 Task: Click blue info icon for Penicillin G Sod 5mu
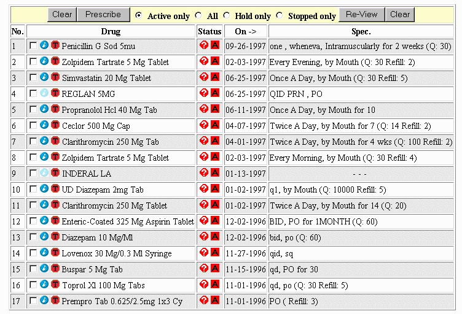pos(44,45)
